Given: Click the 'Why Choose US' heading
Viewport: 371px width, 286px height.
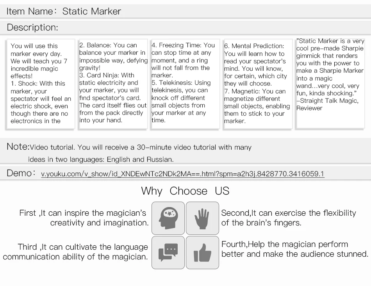Looking at the screenshot, I should (185, 191).
